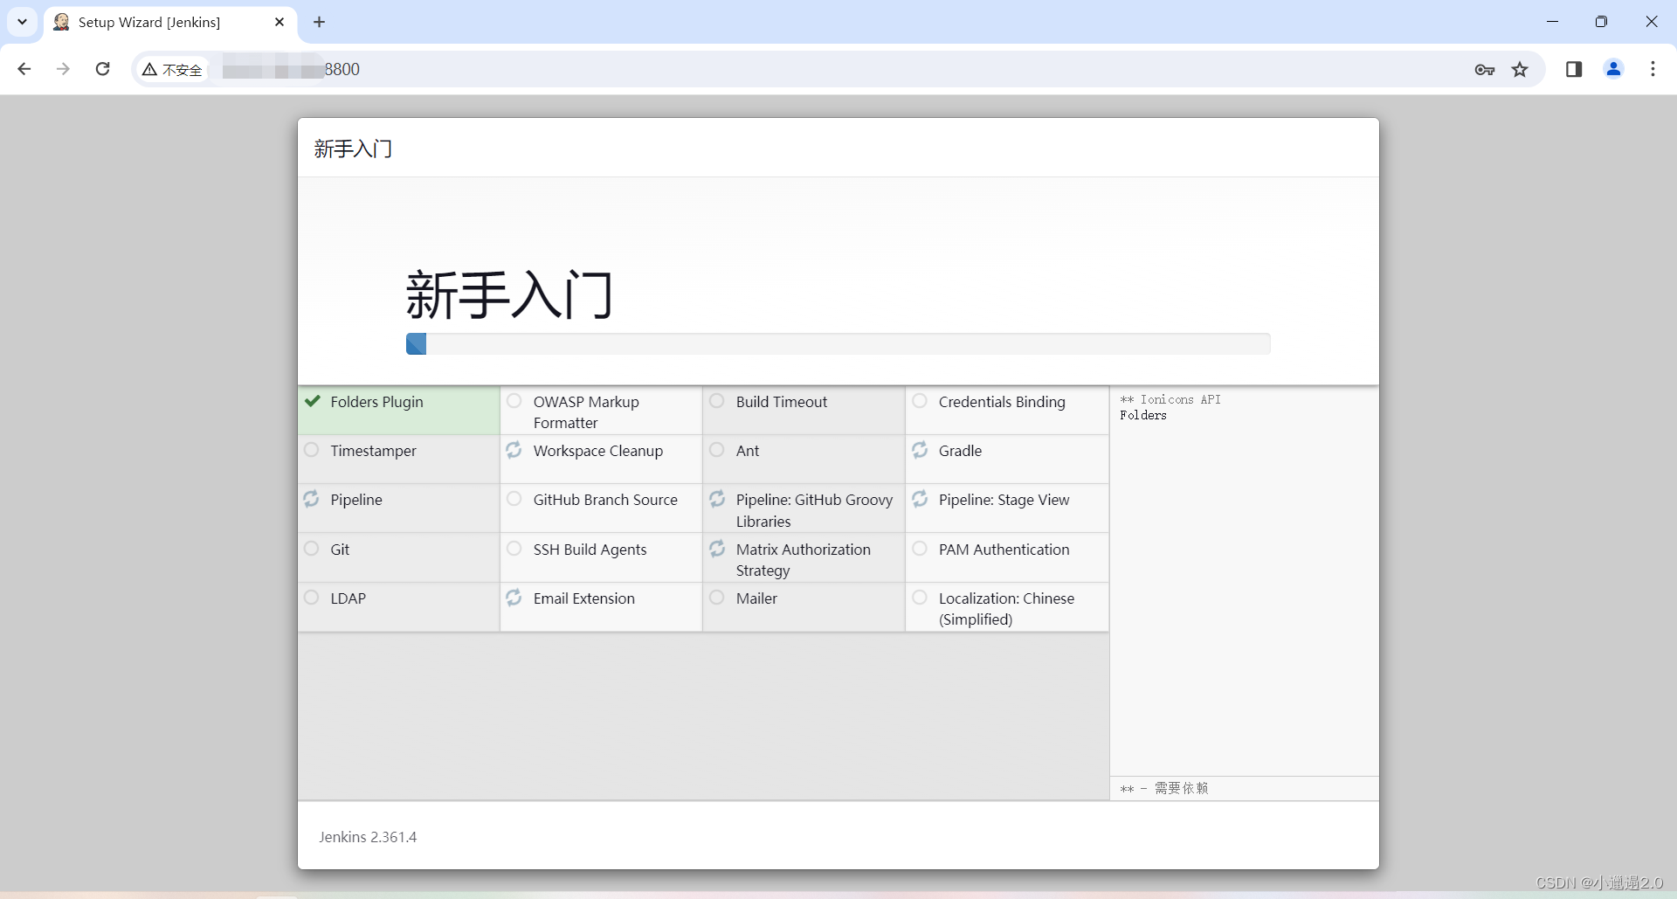The width and height of the screenshot is (1677, 899).
Task: Click pending circle beside OWASP Markup Formatter
Action: 514,401
